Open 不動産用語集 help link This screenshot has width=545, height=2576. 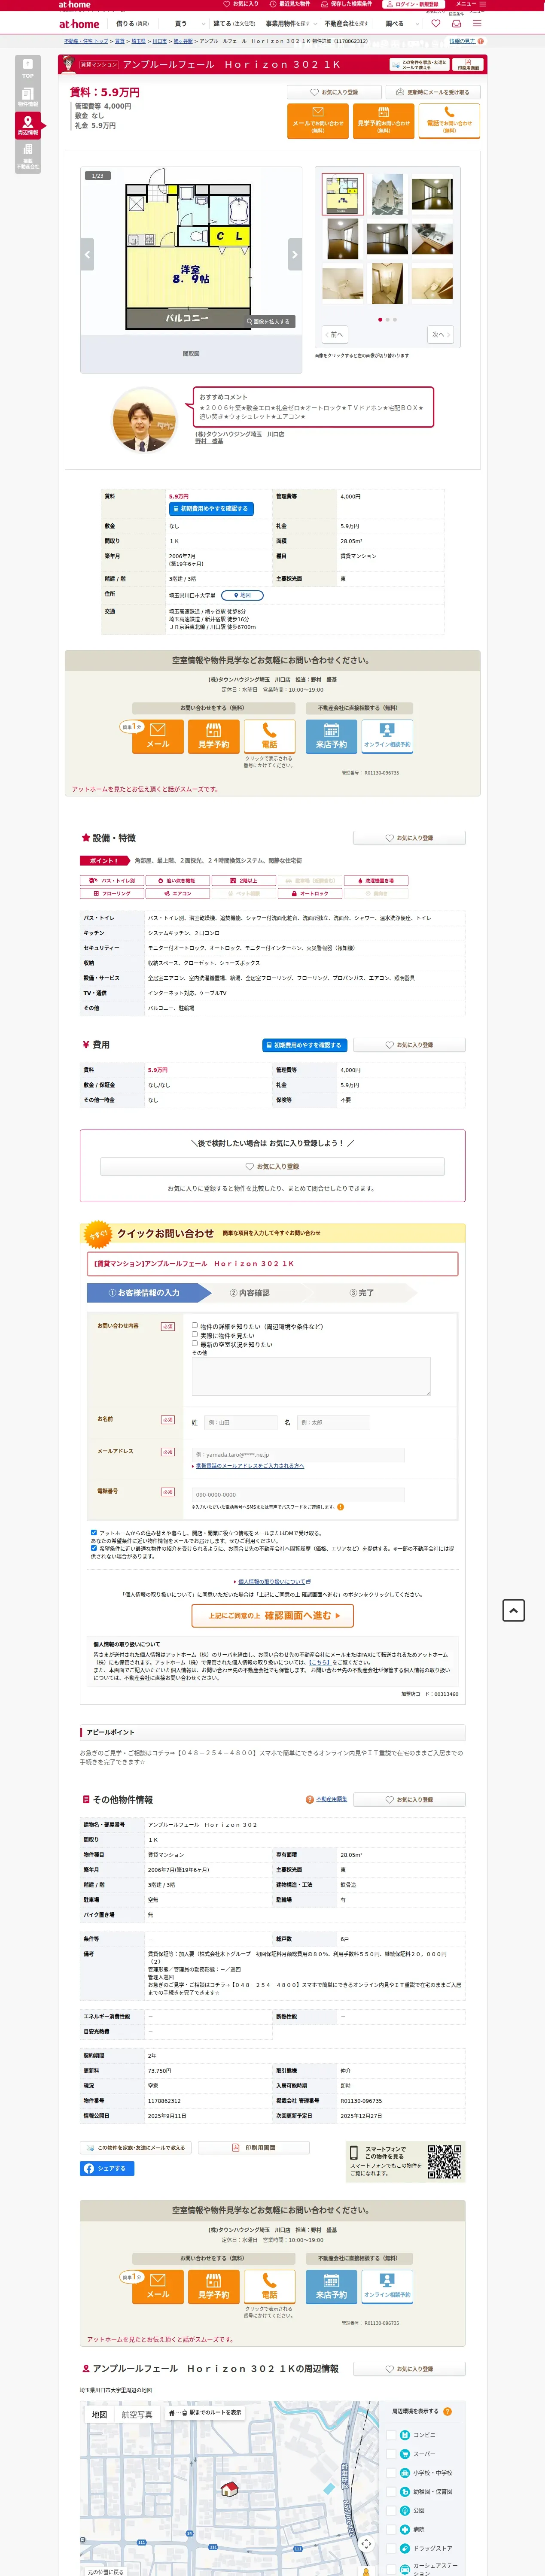click(x=331, y=1799)
